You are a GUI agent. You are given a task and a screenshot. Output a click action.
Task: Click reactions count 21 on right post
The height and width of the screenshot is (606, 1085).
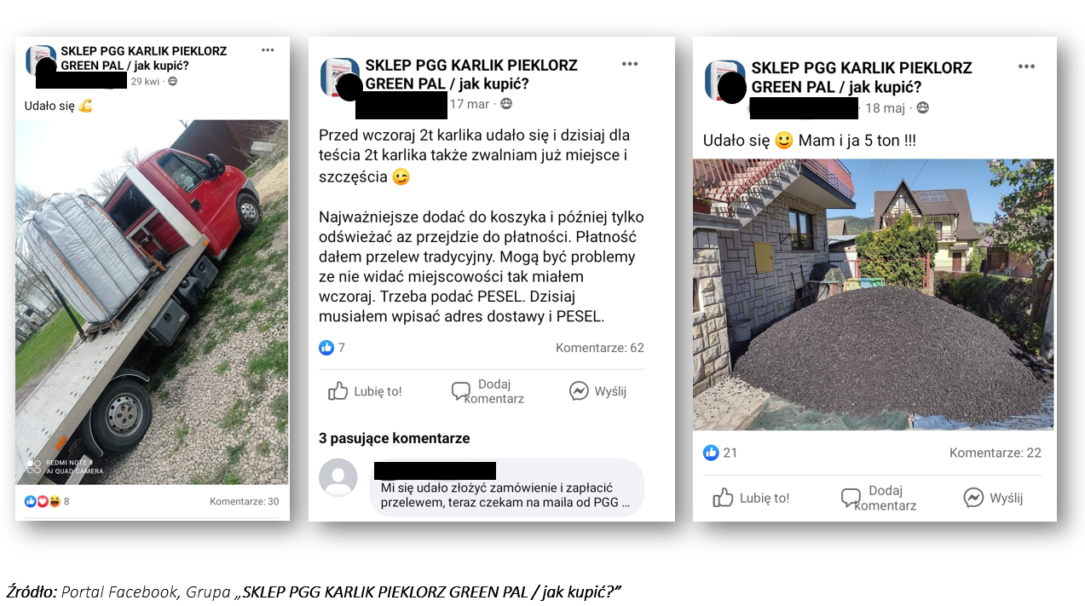tap(721, 453)
